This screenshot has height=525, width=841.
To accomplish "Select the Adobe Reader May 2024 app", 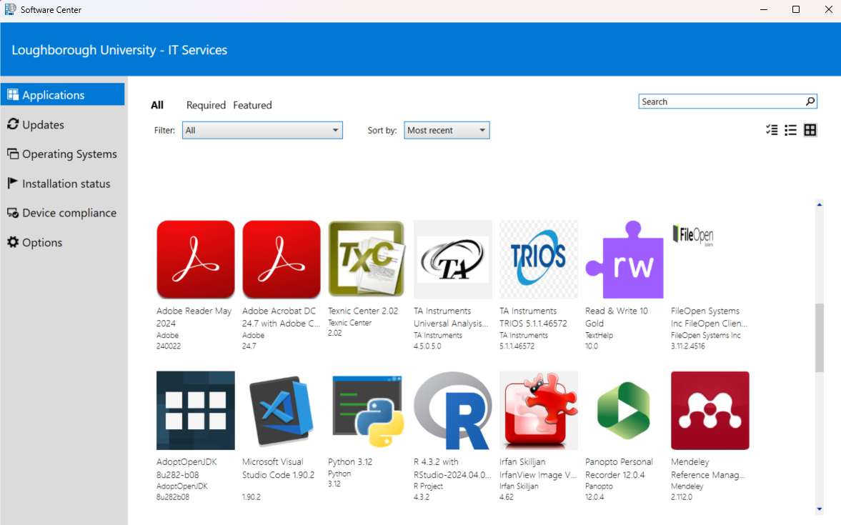I will 195,259.
